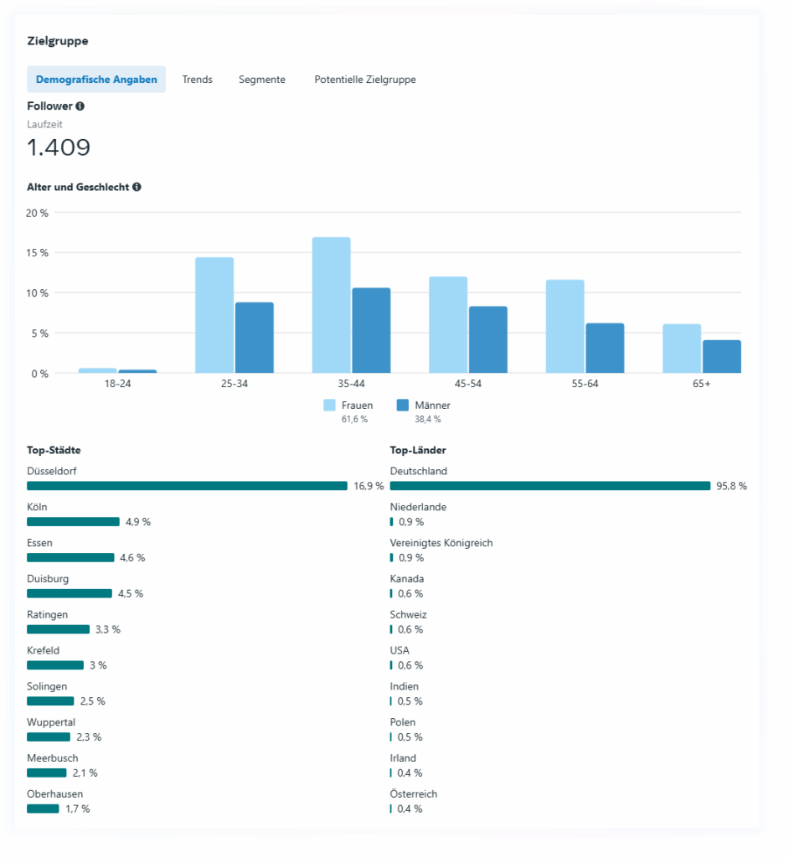Click the Duisburg city bar

click(70, 593)
